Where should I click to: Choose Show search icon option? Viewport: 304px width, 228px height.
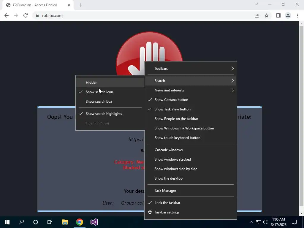pos(110,92)
